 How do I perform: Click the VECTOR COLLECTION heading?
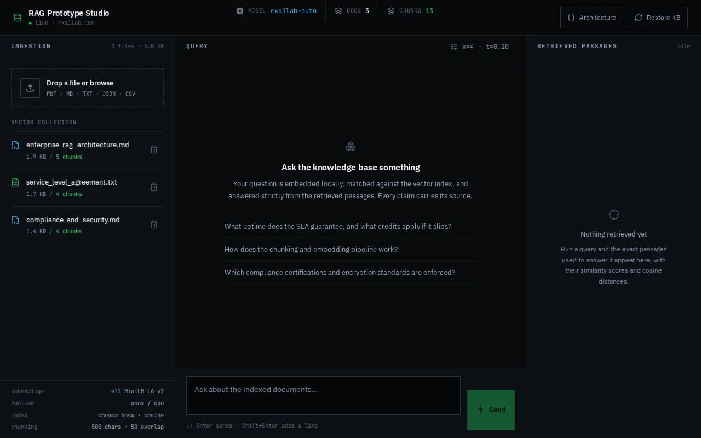[x=44, y=123]
